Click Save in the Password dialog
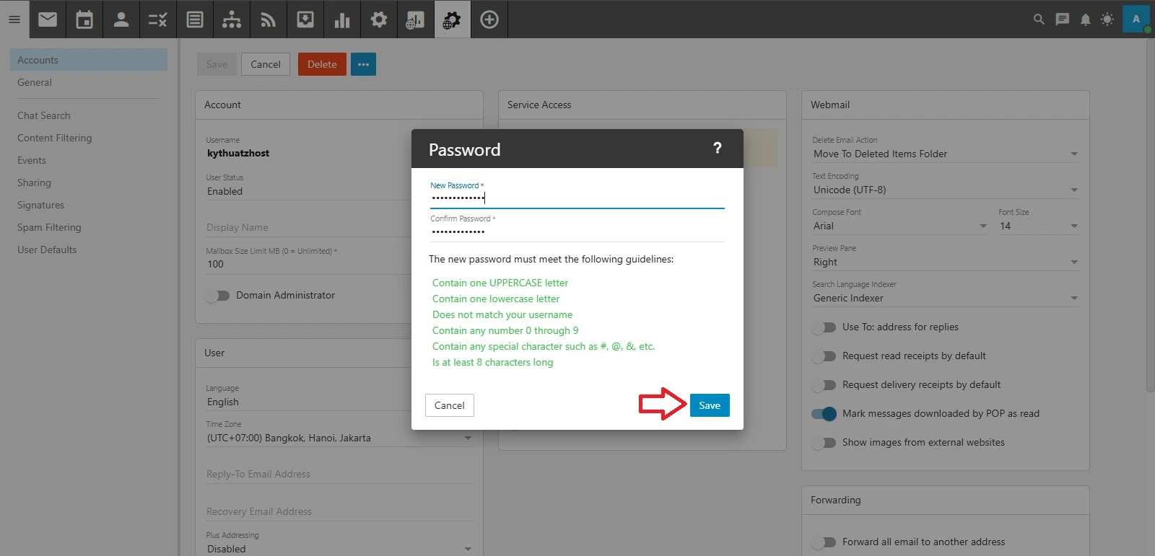Screen dimensions: 1155x556 709,405
